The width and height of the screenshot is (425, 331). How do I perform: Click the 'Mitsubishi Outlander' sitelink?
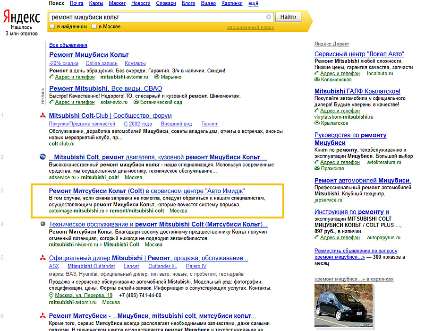91,266
